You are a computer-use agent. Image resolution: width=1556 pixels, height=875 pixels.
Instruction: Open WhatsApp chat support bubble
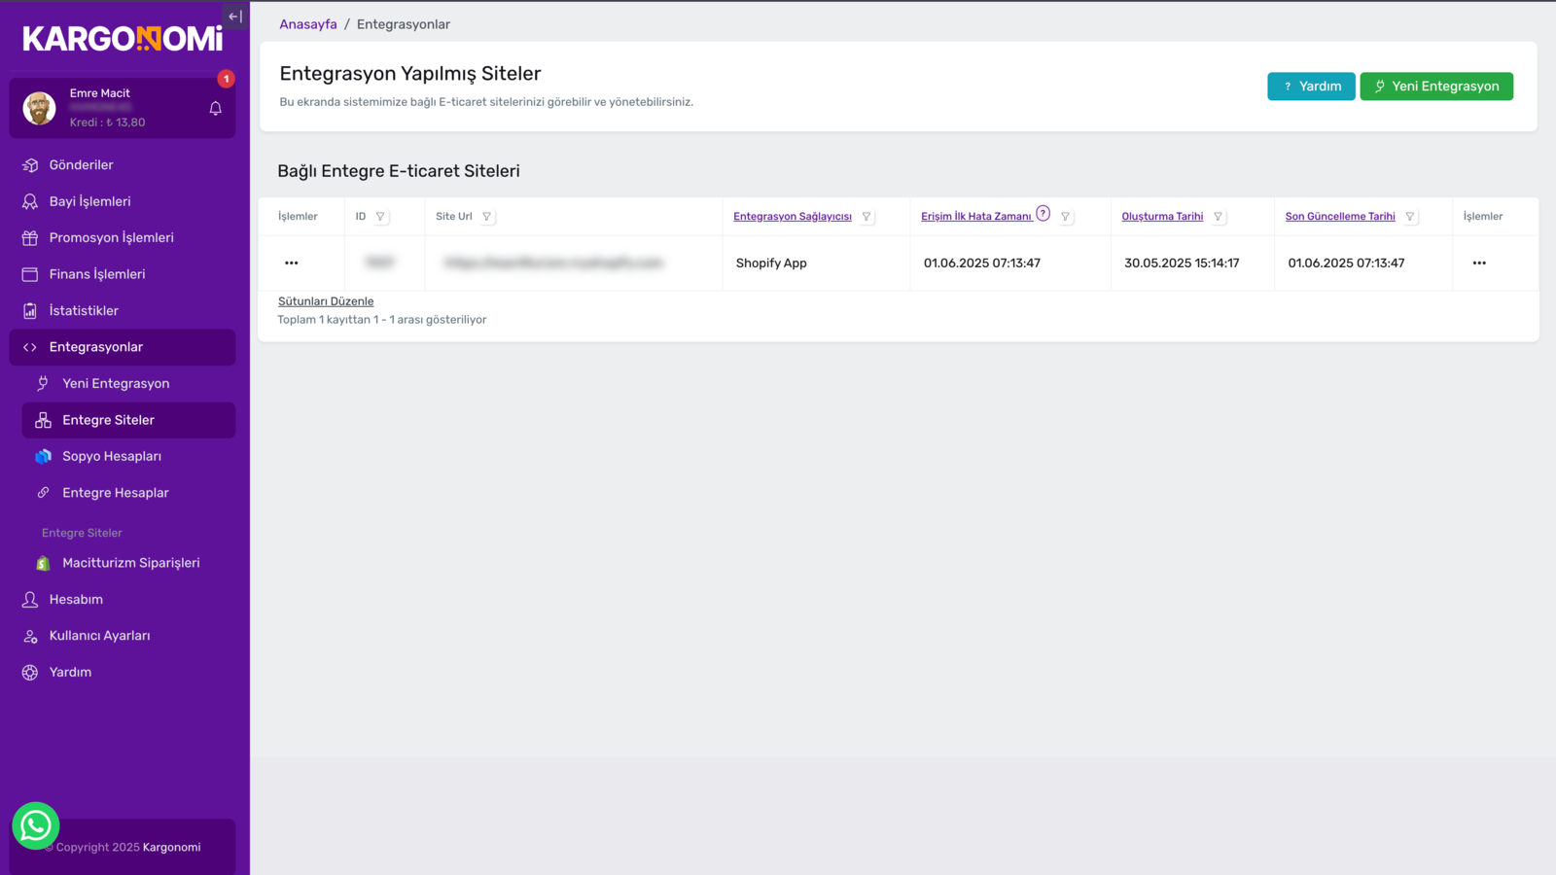click(36, 825)
